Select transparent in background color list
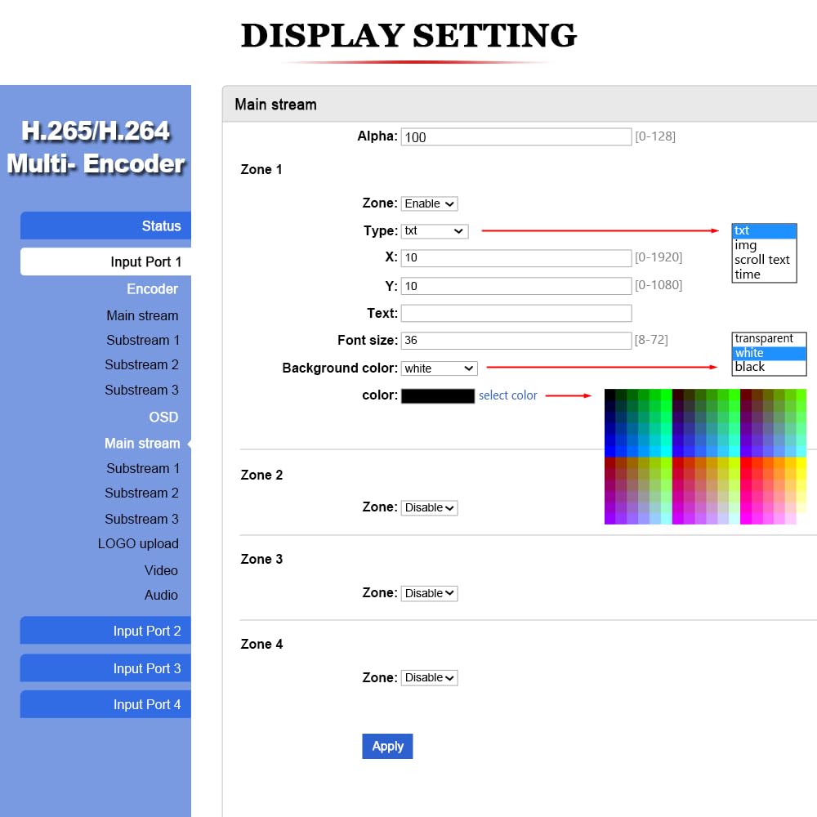Image resolution: width=817 pixels, height=817 pixels. (x=764, y=338)
